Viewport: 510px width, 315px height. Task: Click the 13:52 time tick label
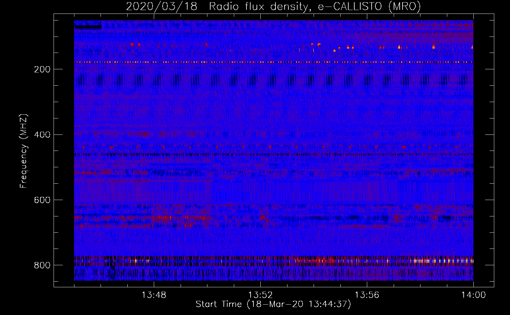(260, 295)
